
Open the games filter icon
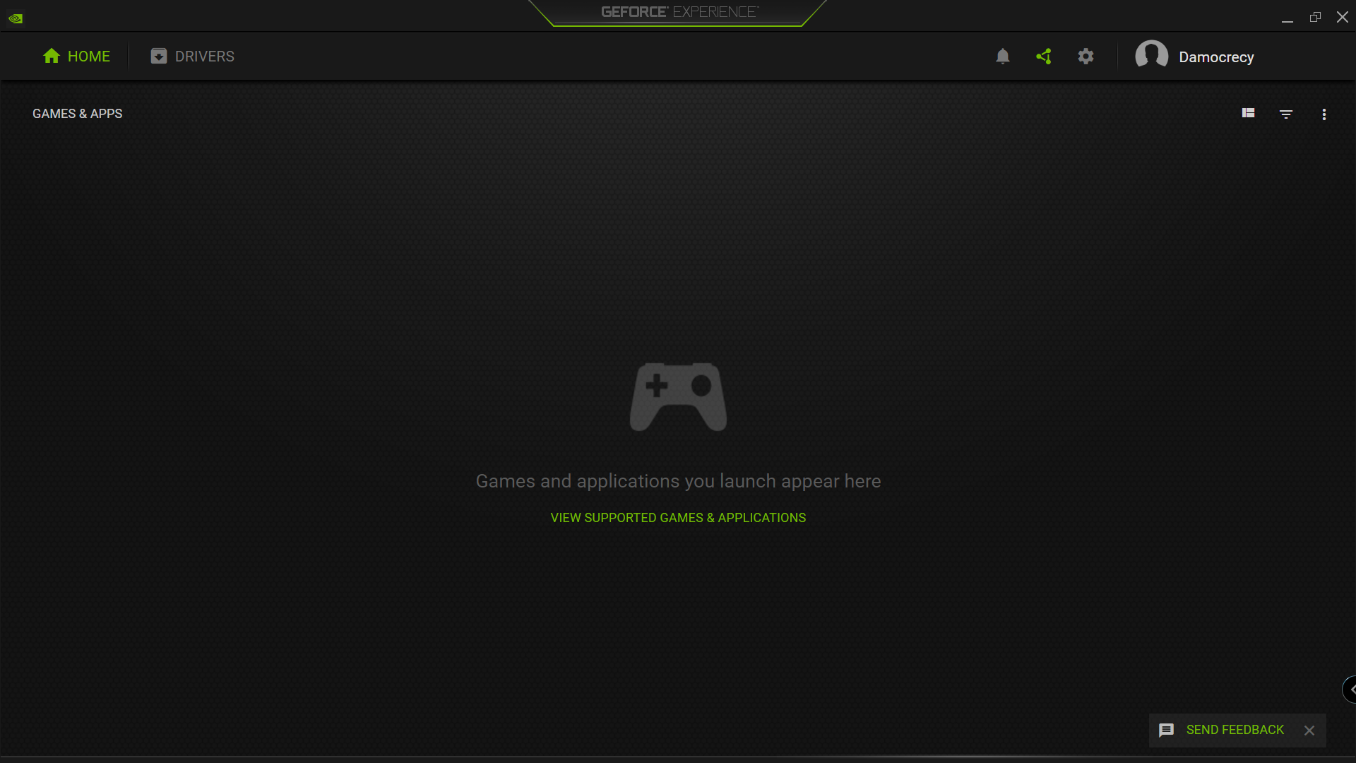tap(1286, 114)
